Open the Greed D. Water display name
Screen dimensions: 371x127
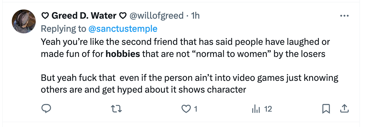84,16
